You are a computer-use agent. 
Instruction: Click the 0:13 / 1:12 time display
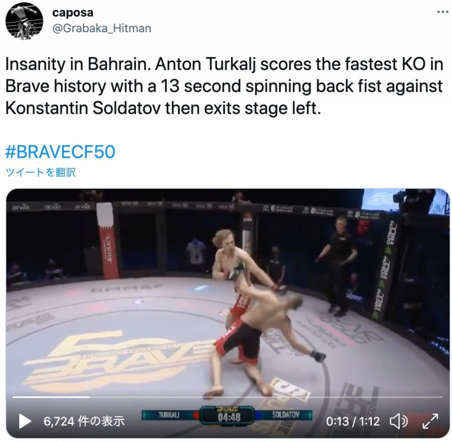353,422
